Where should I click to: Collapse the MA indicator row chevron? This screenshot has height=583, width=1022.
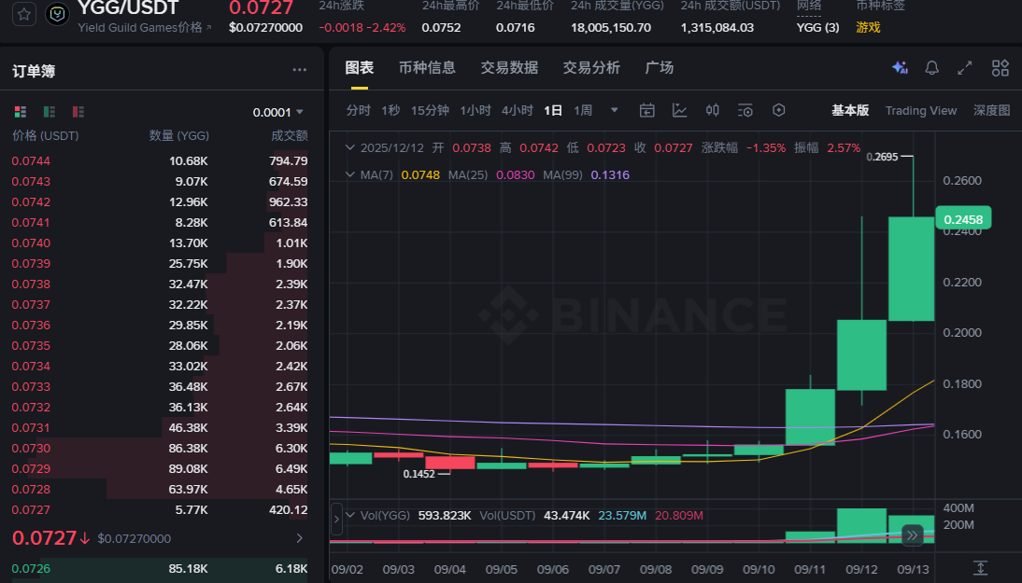pos(350,175)
